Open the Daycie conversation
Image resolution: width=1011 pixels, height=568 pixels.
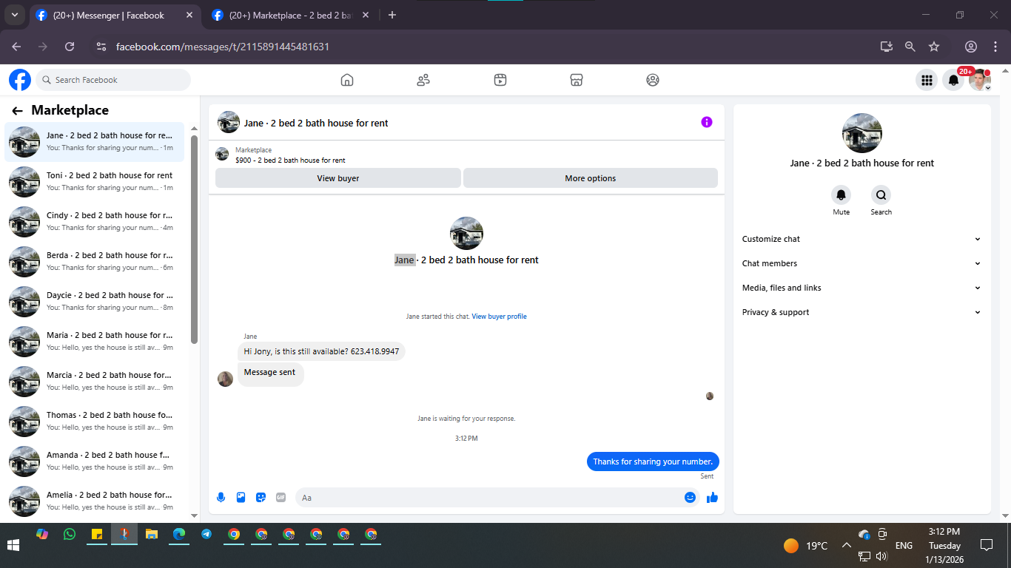click(95, 301)
